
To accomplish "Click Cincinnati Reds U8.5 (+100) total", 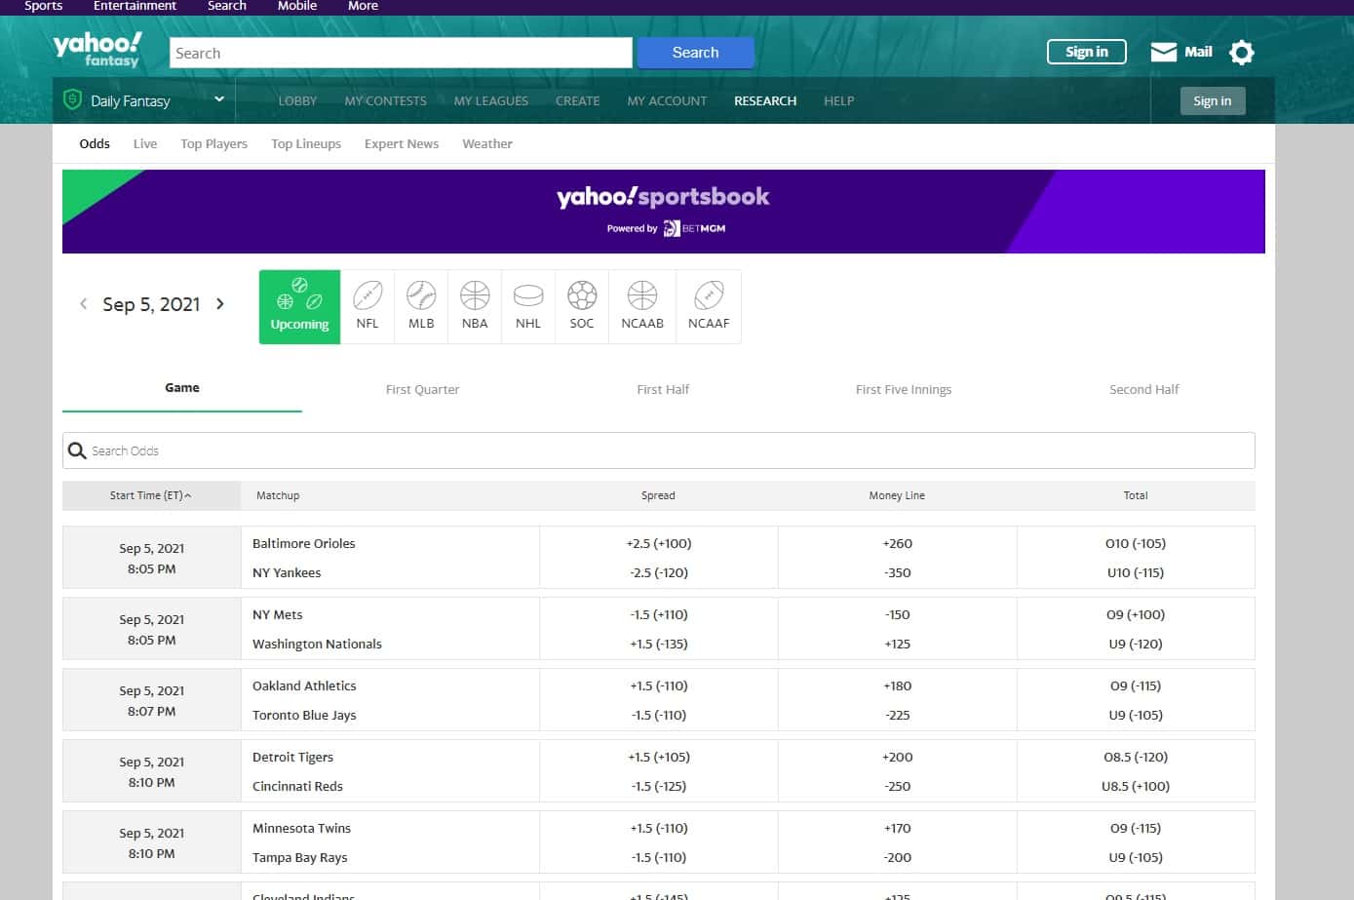I will click(1136, 786).
